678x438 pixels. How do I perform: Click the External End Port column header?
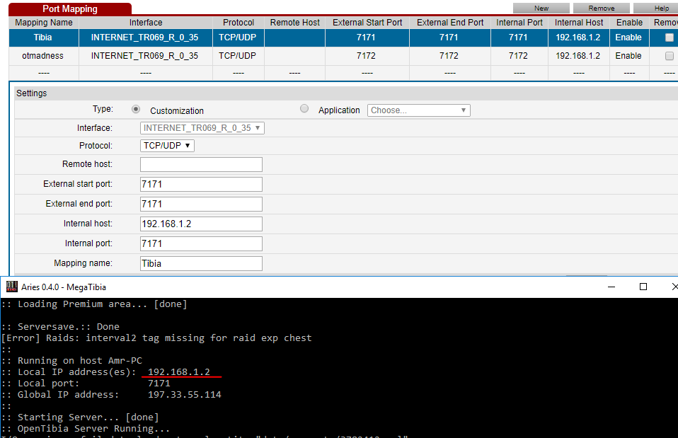tap(450, 23)
